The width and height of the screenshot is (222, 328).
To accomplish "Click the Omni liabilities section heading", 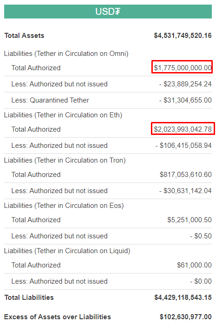I will [66, 54].
